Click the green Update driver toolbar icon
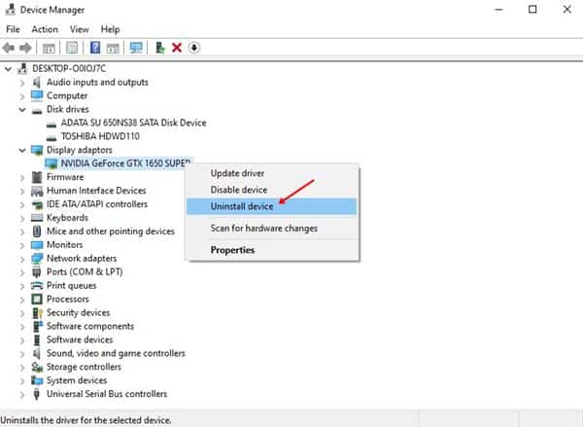Screen dimensions: 583x427 coord(160,48)
